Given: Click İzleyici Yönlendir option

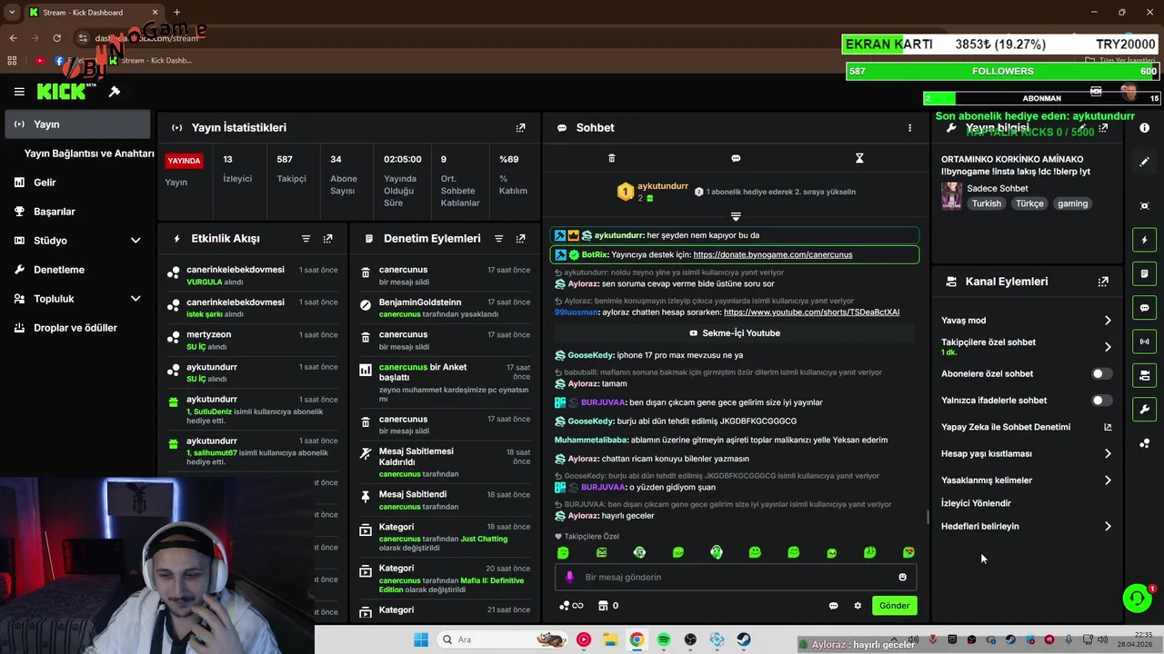Looking at the screenshot, I should [x=976, y=503].
